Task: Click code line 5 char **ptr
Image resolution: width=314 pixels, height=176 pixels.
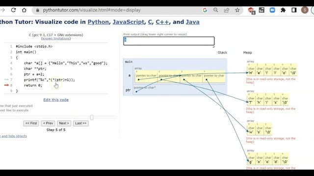Action: [x=35, y=68]
